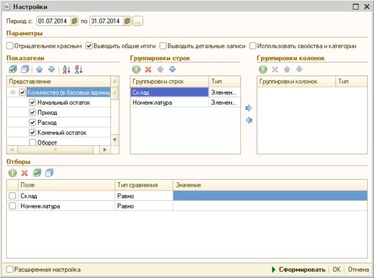Image resolution: width=374 pixels, height=278 pixels.
Task: Collapse the Количество tree node
Action: tap(13, 92)
